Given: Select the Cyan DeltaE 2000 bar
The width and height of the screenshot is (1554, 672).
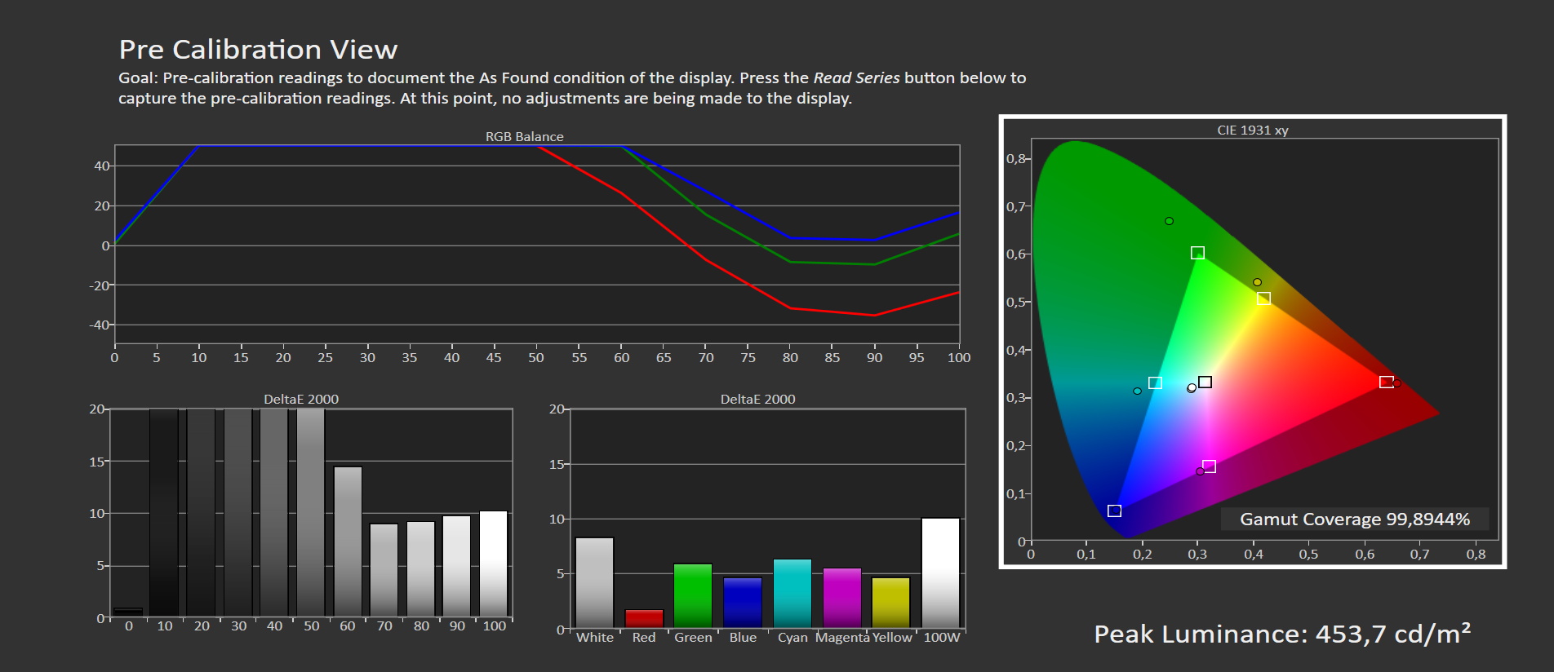Looking at the screenshot, I should pos(792,593).
